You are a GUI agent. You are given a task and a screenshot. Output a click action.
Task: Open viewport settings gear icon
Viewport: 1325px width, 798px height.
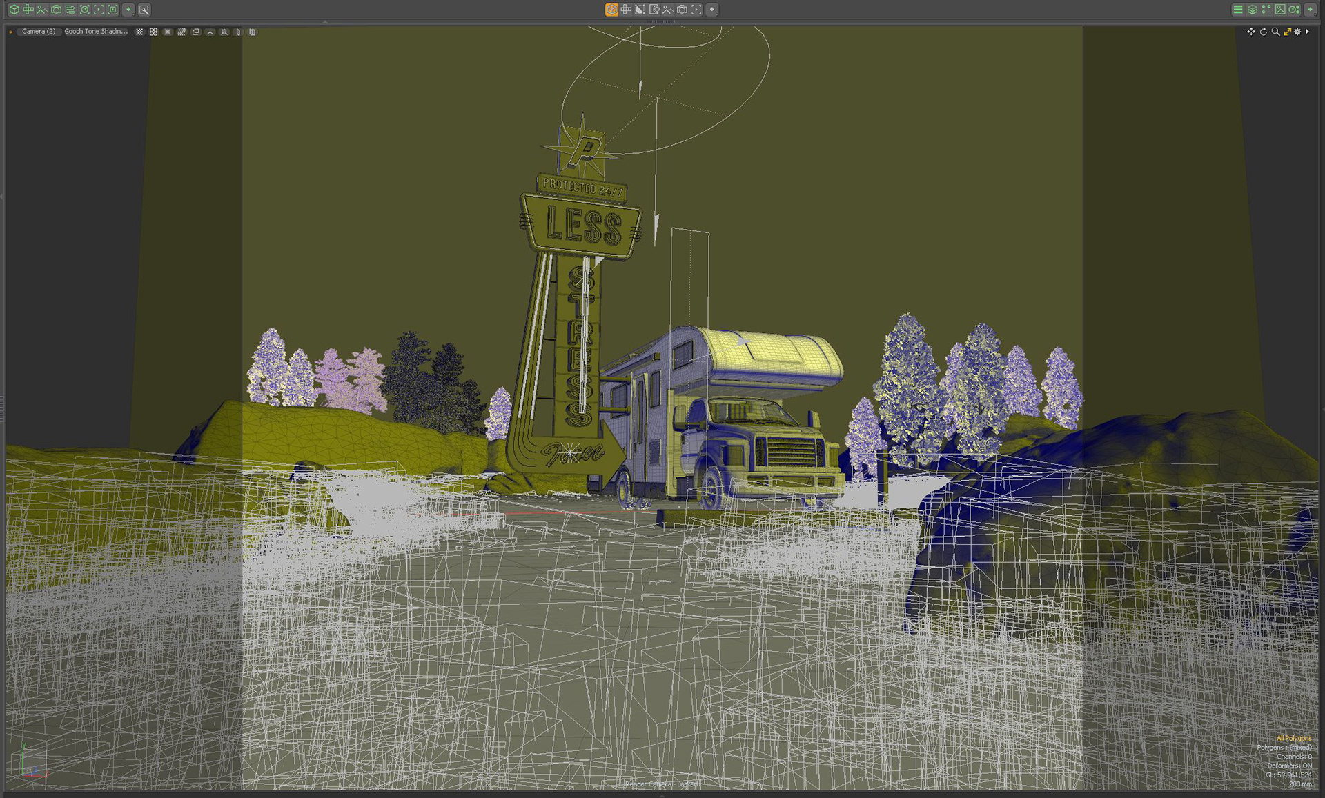point(1297,32)
